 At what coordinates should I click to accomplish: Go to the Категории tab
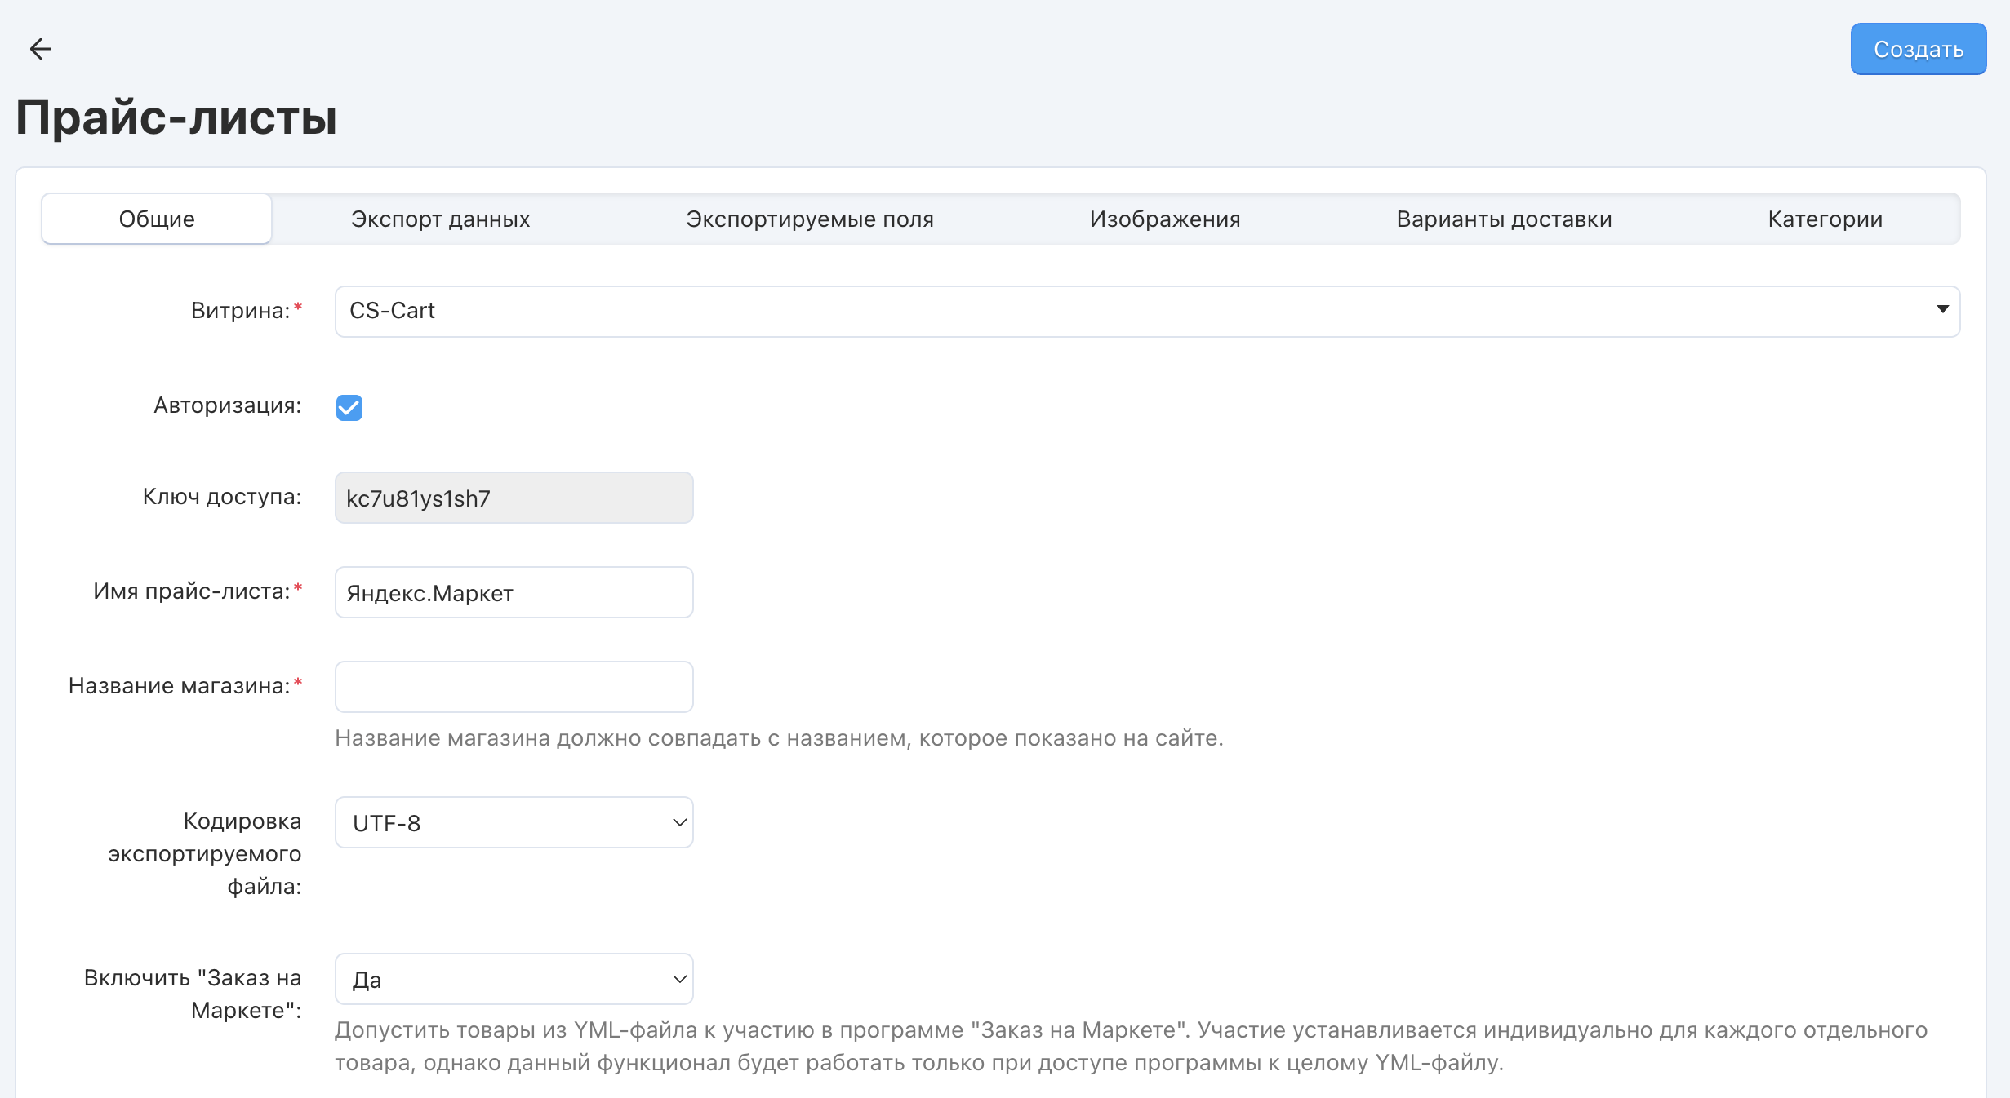click(1825, 219)
